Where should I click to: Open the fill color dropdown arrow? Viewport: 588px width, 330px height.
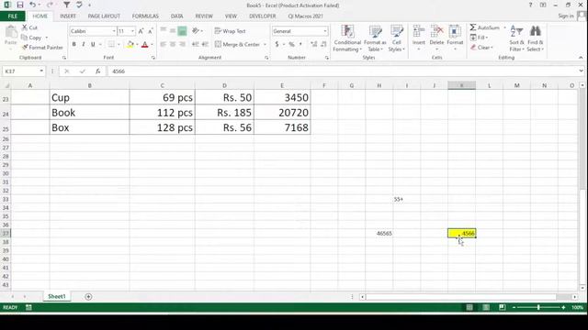[137, 45]
